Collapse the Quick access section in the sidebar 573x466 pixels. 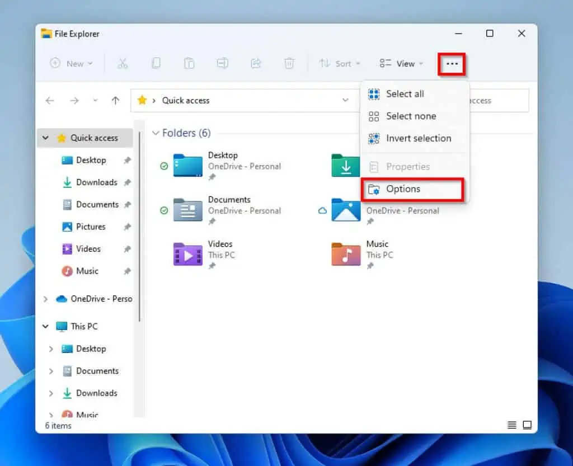pos(45,138)
